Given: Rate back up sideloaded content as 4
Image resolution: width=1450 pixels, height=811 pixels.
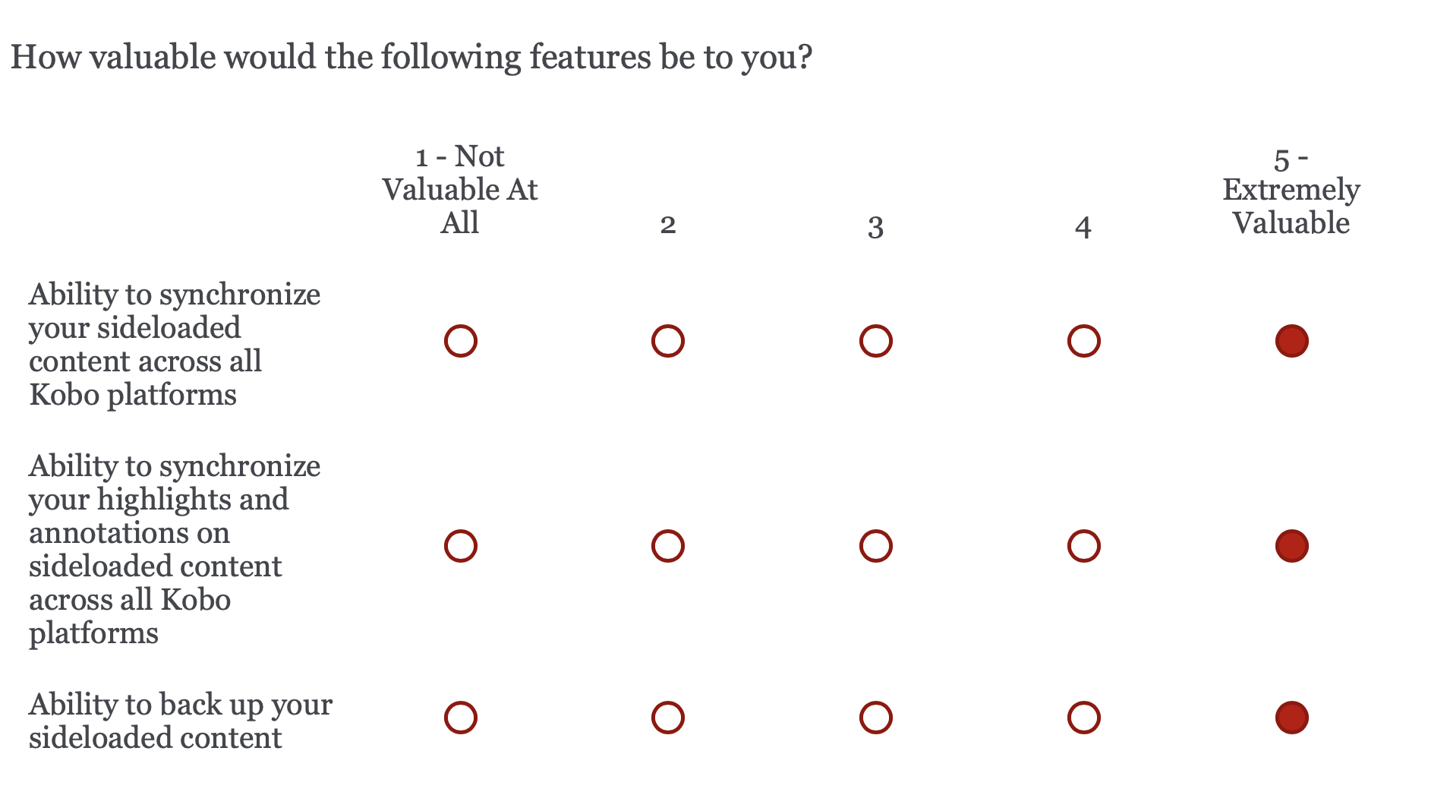Looking at the screenshot, I should (1083, 718).
